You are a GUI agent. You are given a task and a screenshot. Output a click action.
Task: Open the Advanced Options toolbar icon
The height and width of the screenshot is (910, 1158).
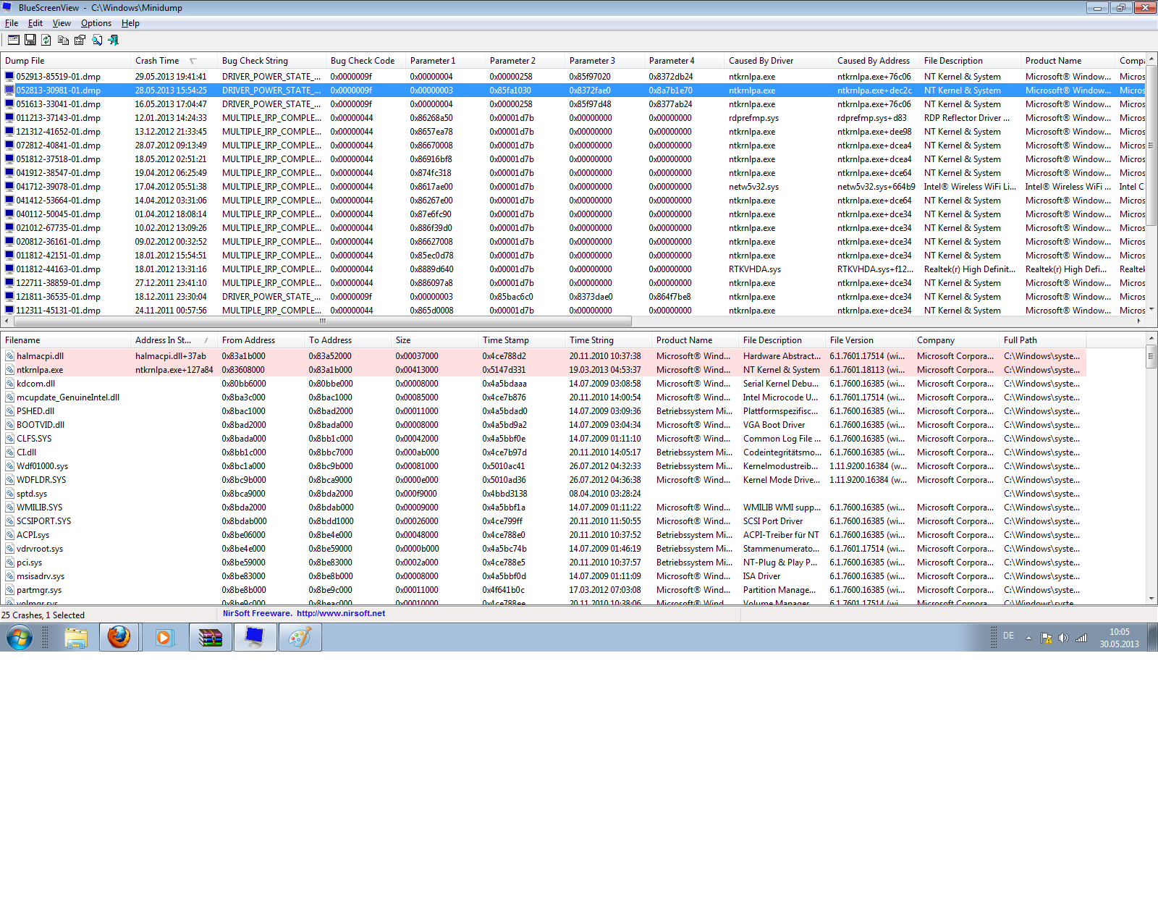[14, 40]
